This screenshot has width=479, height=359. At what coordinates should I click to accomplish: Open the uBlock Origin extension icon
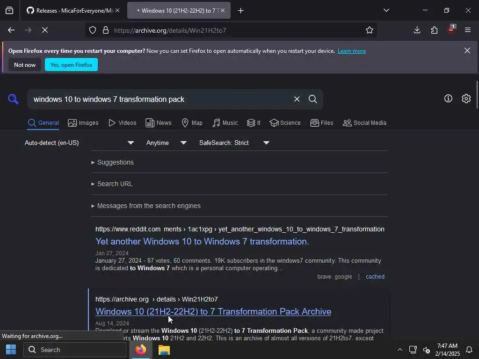pyautogui.click(x=451, y=29)
